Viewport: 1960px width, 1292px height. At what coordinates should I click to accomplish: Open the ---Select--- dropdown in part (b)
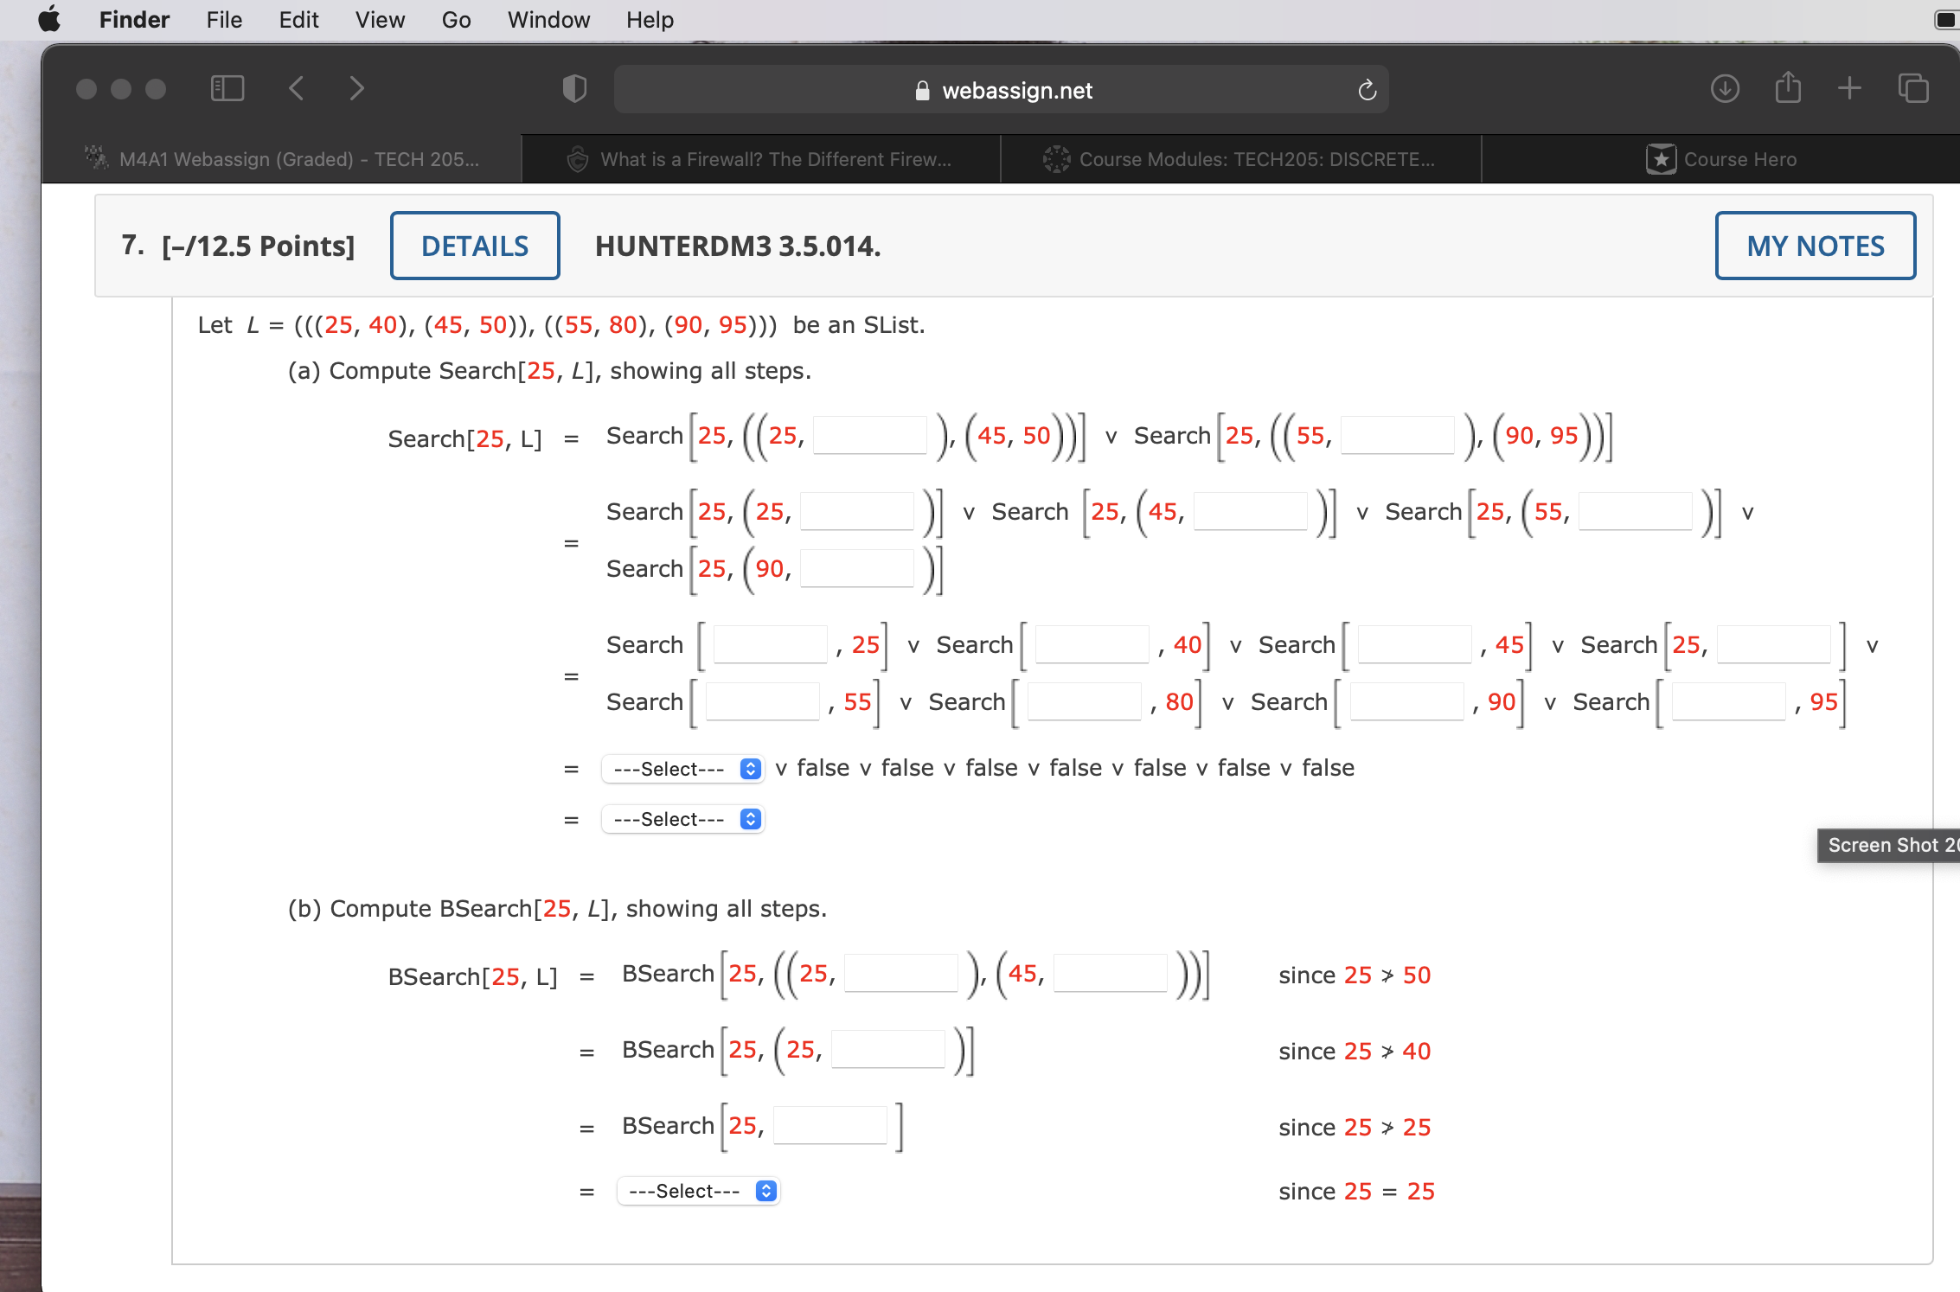pyautogui.click(x=698, y=1191)
